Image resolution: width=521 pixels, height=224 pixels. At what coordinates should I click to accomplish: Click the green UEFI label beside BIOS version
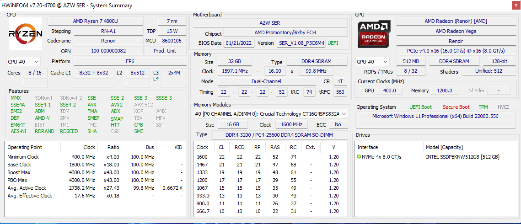pos(333,43)
